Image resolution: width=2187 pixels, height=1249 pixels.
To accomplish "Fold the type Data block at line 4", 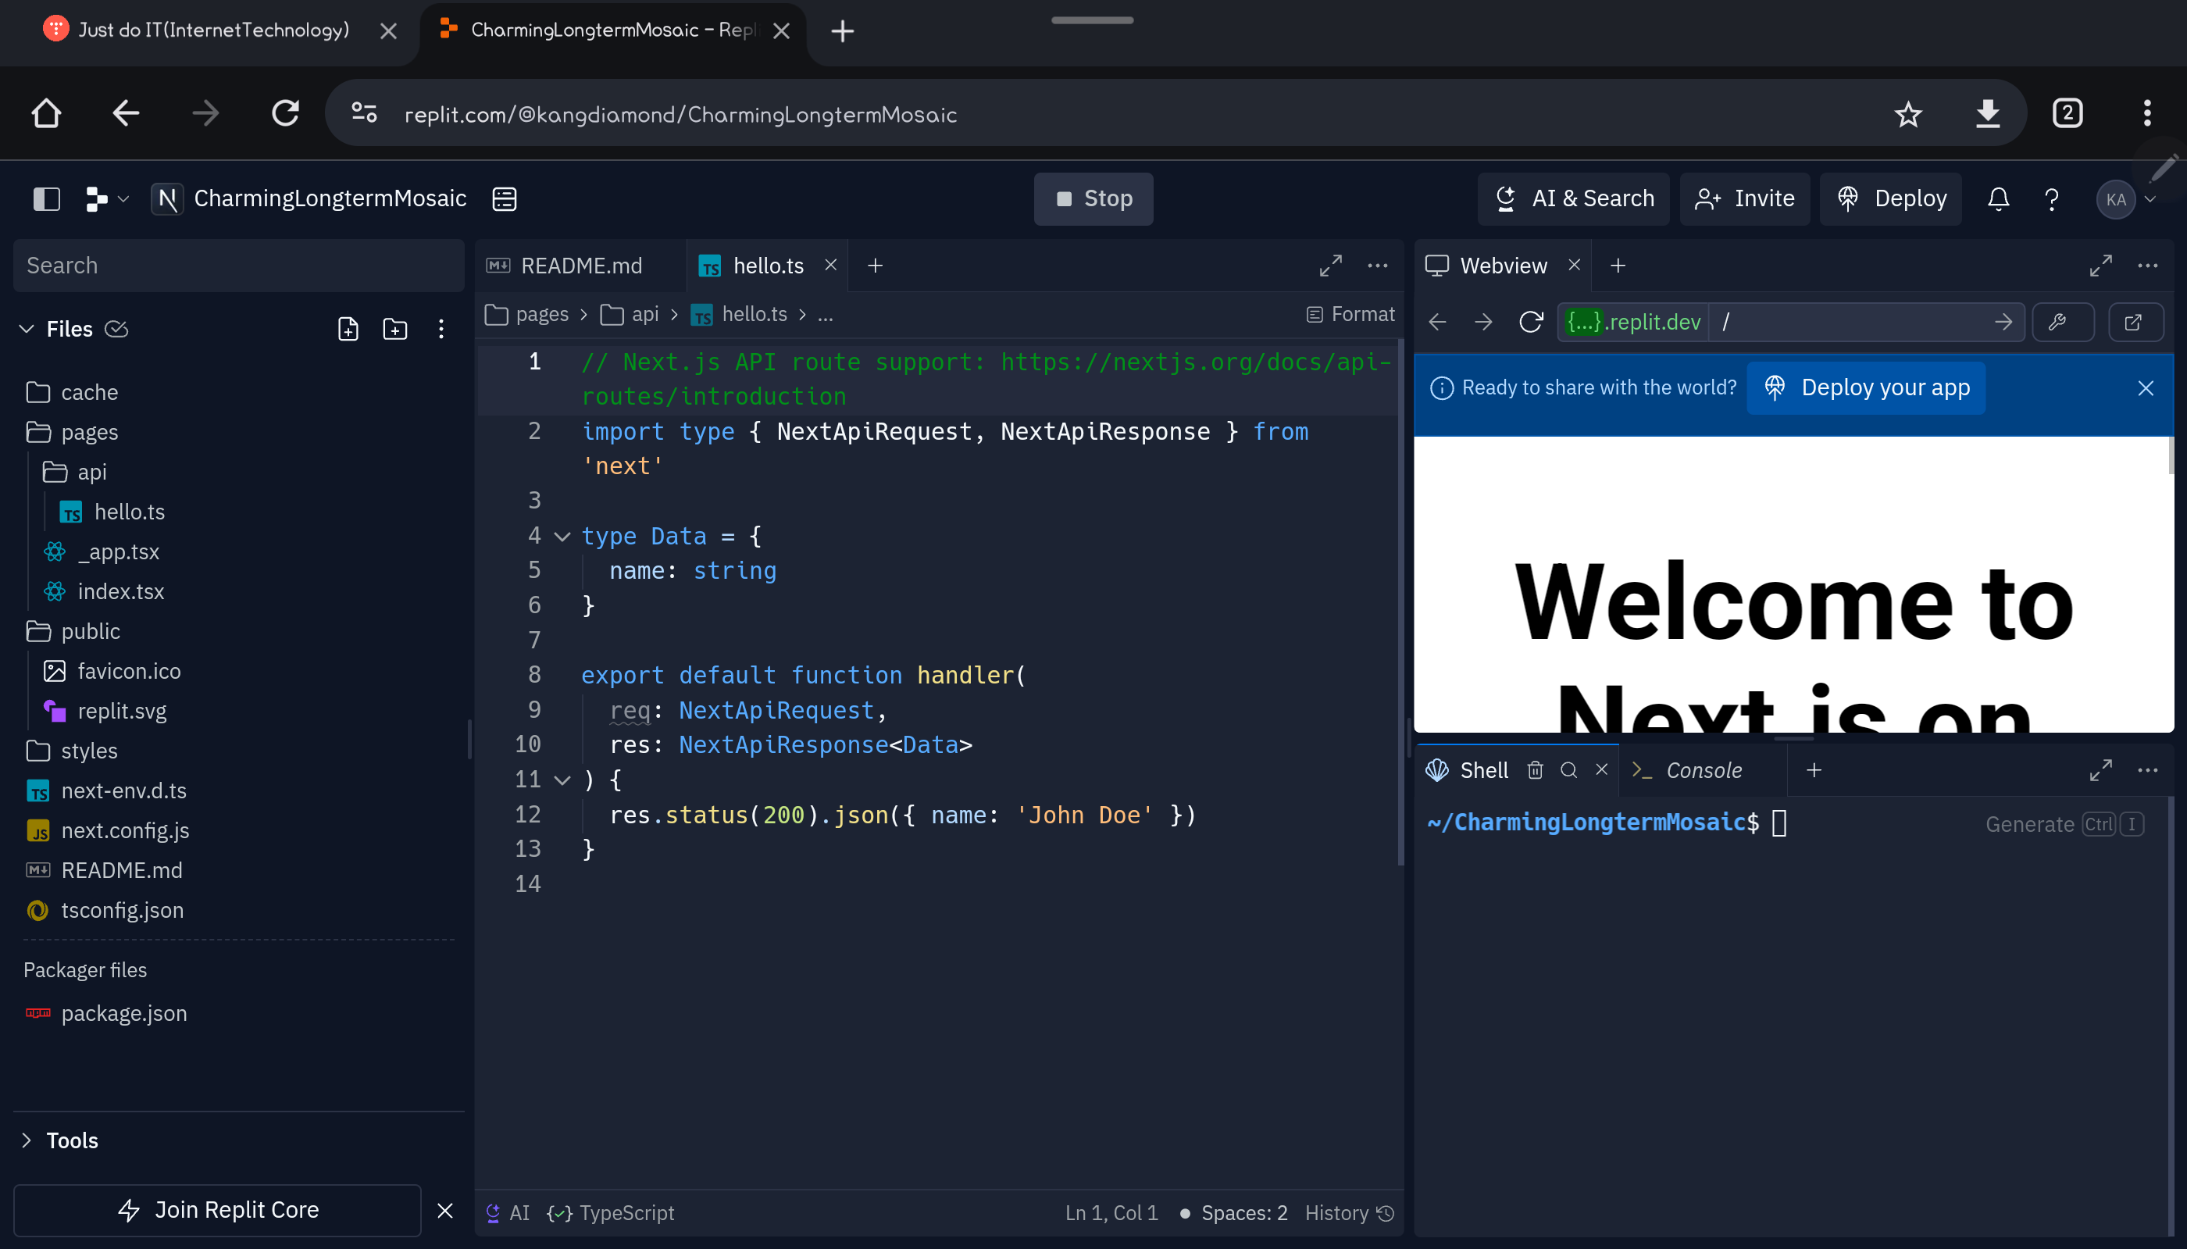I will click(562, 536).
